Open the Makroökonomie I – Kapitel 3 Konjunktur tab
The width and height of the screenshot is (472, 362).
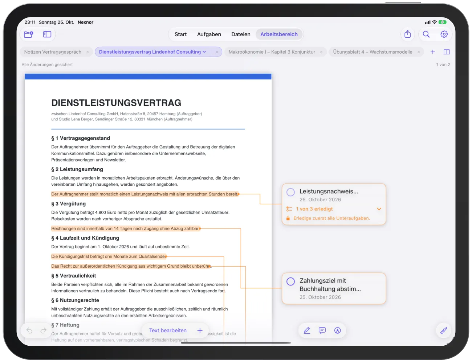[x=272, y=52]
